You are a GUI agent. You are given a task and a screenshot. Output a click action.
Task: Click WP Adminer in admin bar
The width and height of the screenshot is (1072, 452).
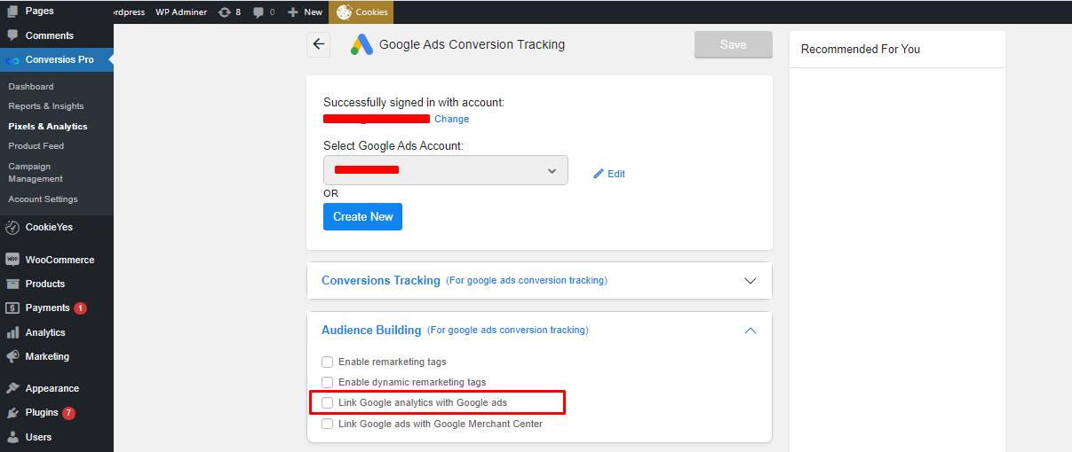click(x=181, y=12)
